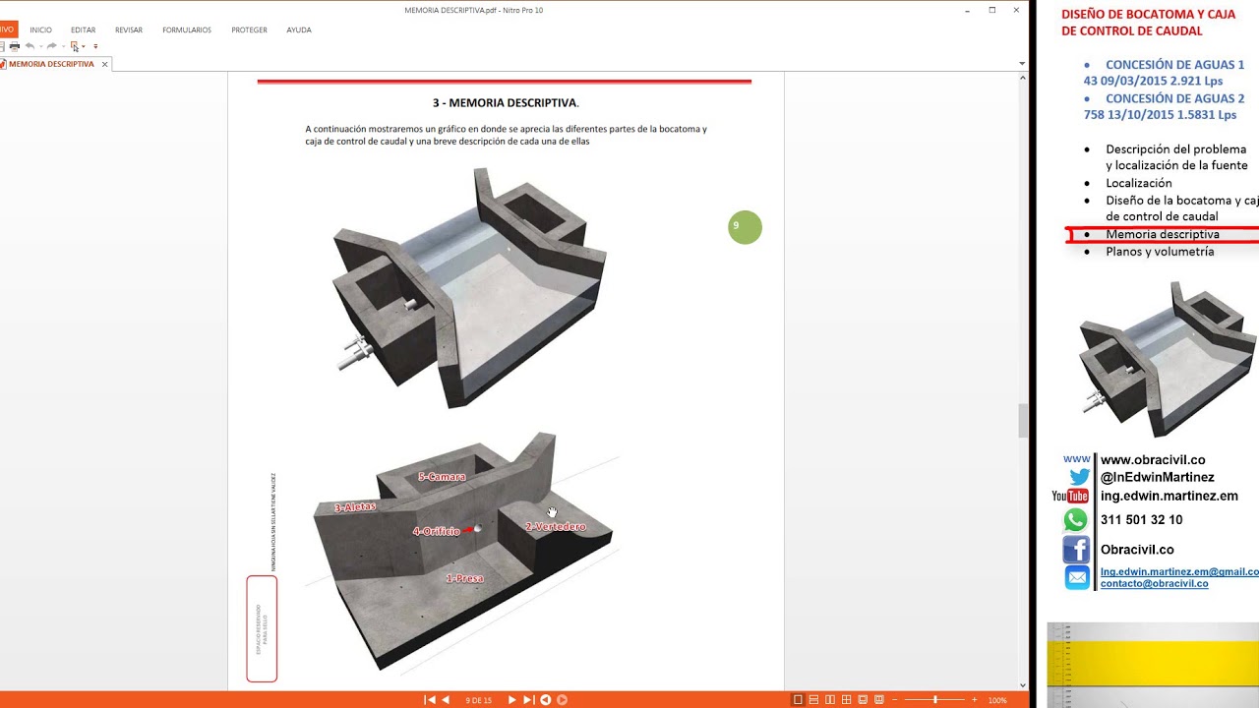Click the bocatoma thumbnail in side panel

tap(1168, 359)
